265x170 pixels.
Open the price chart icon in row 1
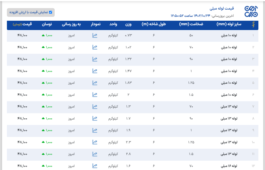95,35
